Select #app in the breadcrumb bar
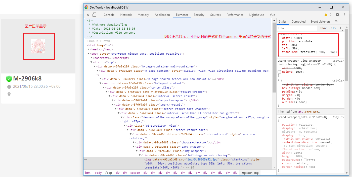The image size is (352, 177). click(108, 173)
